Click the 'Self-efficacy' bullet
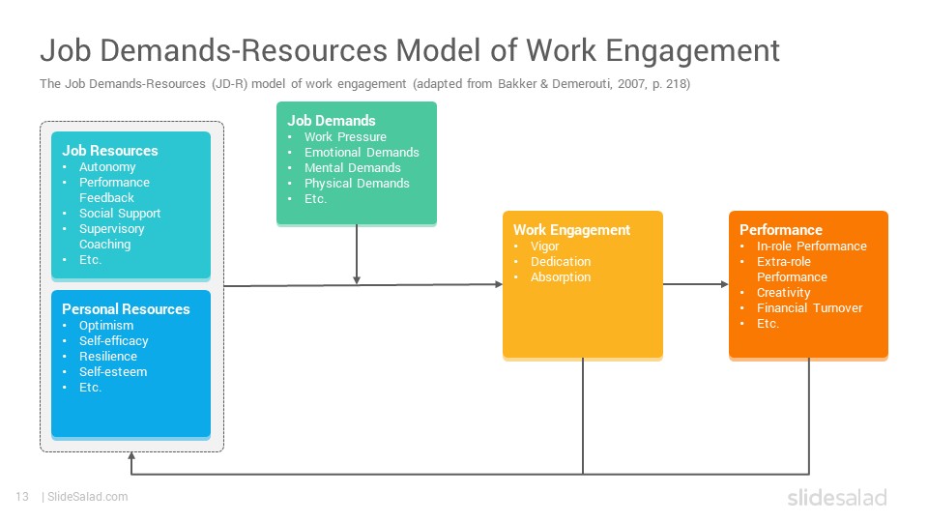The image size is (928, 522). 114,341
